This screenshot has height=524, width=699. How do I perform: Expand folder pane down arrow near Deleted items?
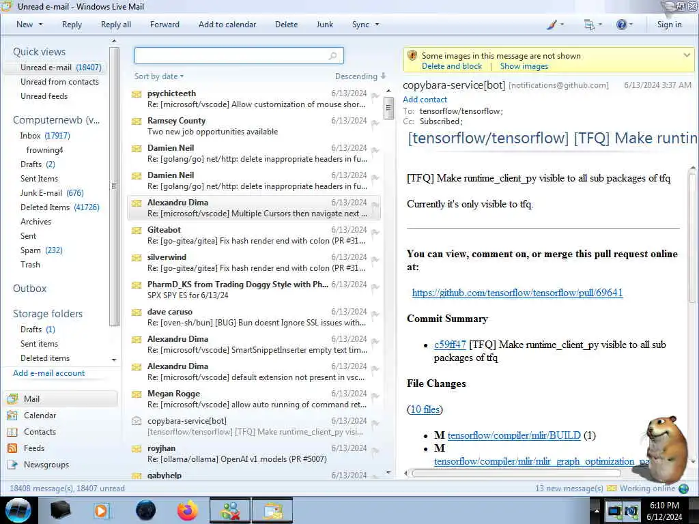pos(114,360)
